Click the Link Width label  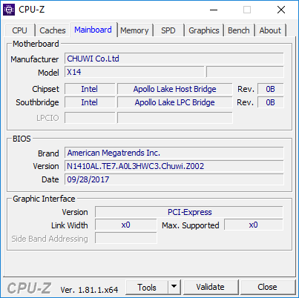point(70,225)
